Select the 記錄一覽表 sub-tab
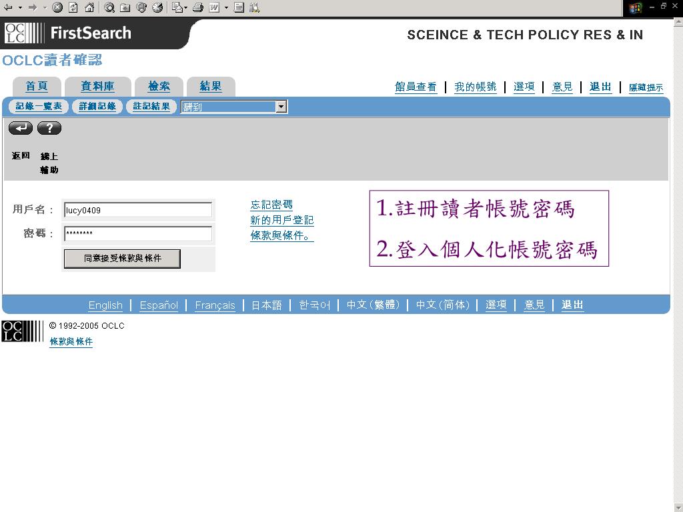Image resolution: width=683 pixels, height=512 pixels. point(39,106)
